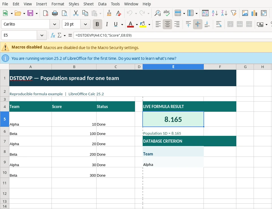The height and width of the screenshot is (209, 272).
Task: Save the document with the Save icon
Action: tap(30, 13)
